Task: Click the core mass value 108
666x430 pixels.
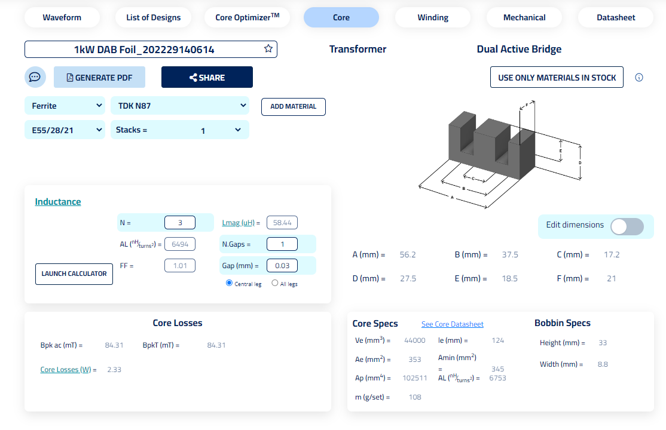Action: (415, 397)
